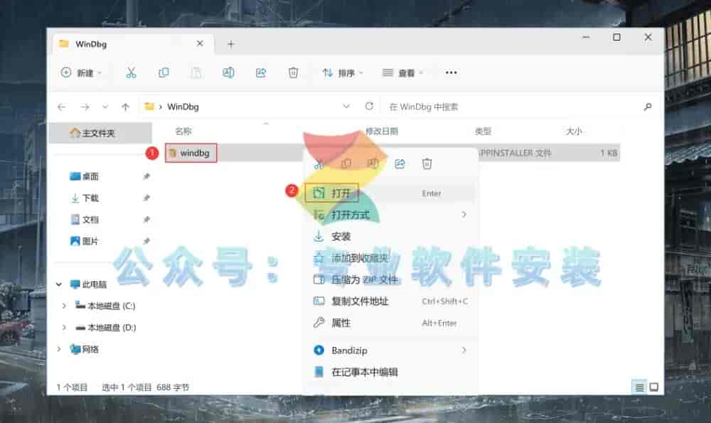Image resolution: width=711 pixels, height=423 pixels.
Task: Switch to large icons view in status bar
Action: tap(654, 387)
